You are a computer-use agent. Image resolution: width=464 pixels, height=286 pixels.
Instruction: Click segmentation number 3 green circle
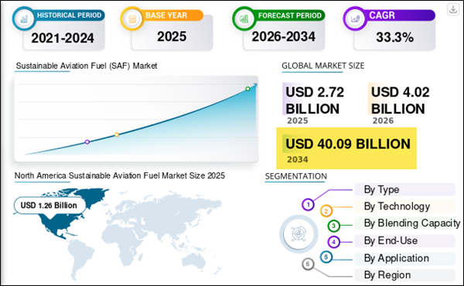tap(333, 226)
